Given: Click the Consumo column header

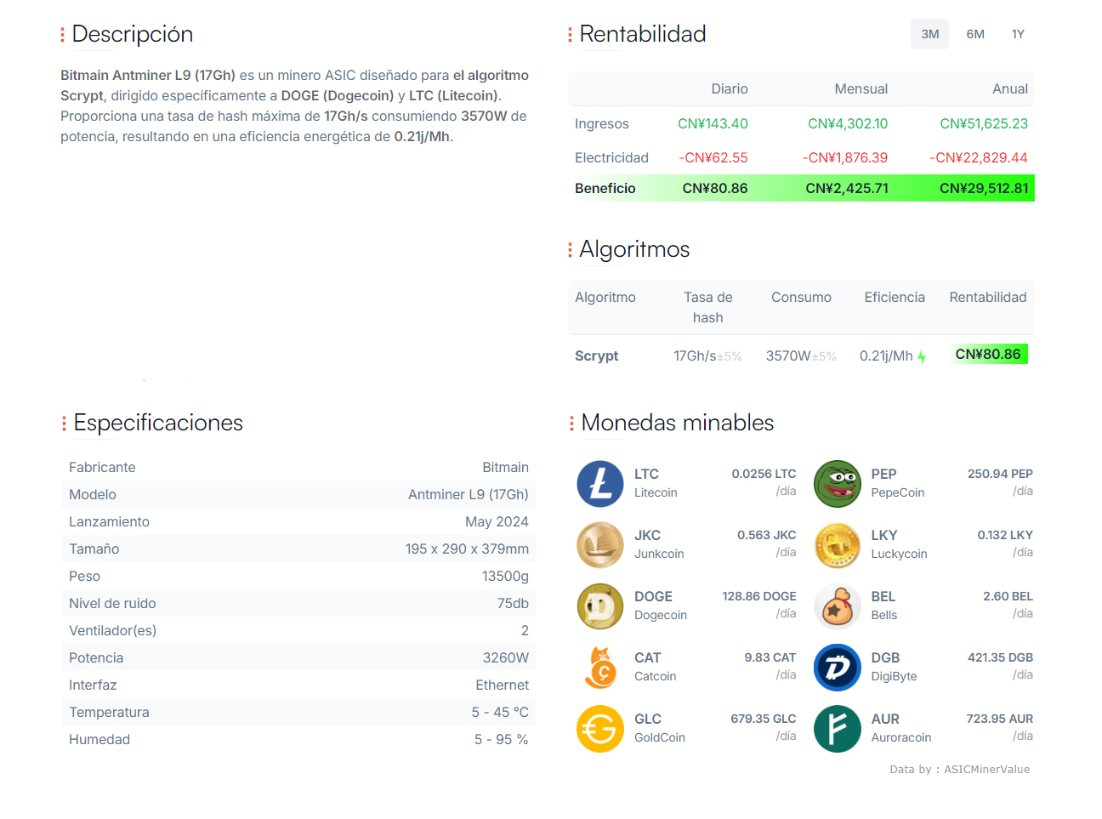Looking at the screenshot, I should [x=801, y=297].
